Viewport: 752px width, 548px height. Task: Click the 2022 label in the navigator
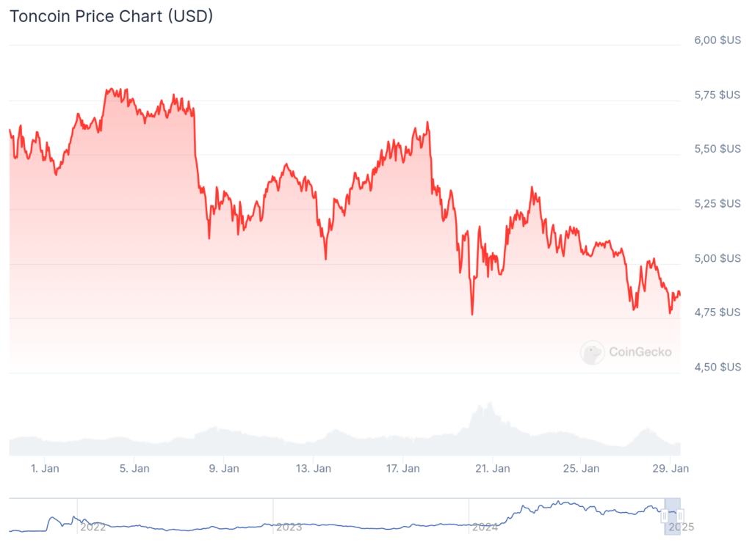point(93,527)
